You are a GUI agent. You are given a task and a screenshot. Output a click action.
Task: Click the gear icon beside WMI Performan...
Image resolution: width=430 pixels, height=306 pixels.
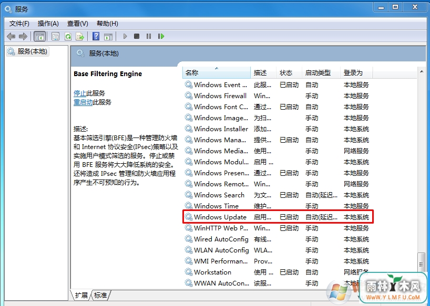coord(188,261)
